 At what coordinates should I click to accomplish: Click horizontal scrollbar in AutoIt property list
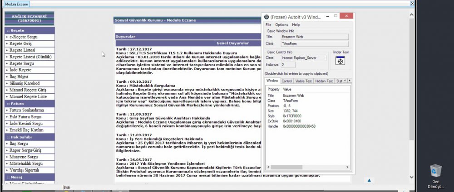tap(286, 167)
